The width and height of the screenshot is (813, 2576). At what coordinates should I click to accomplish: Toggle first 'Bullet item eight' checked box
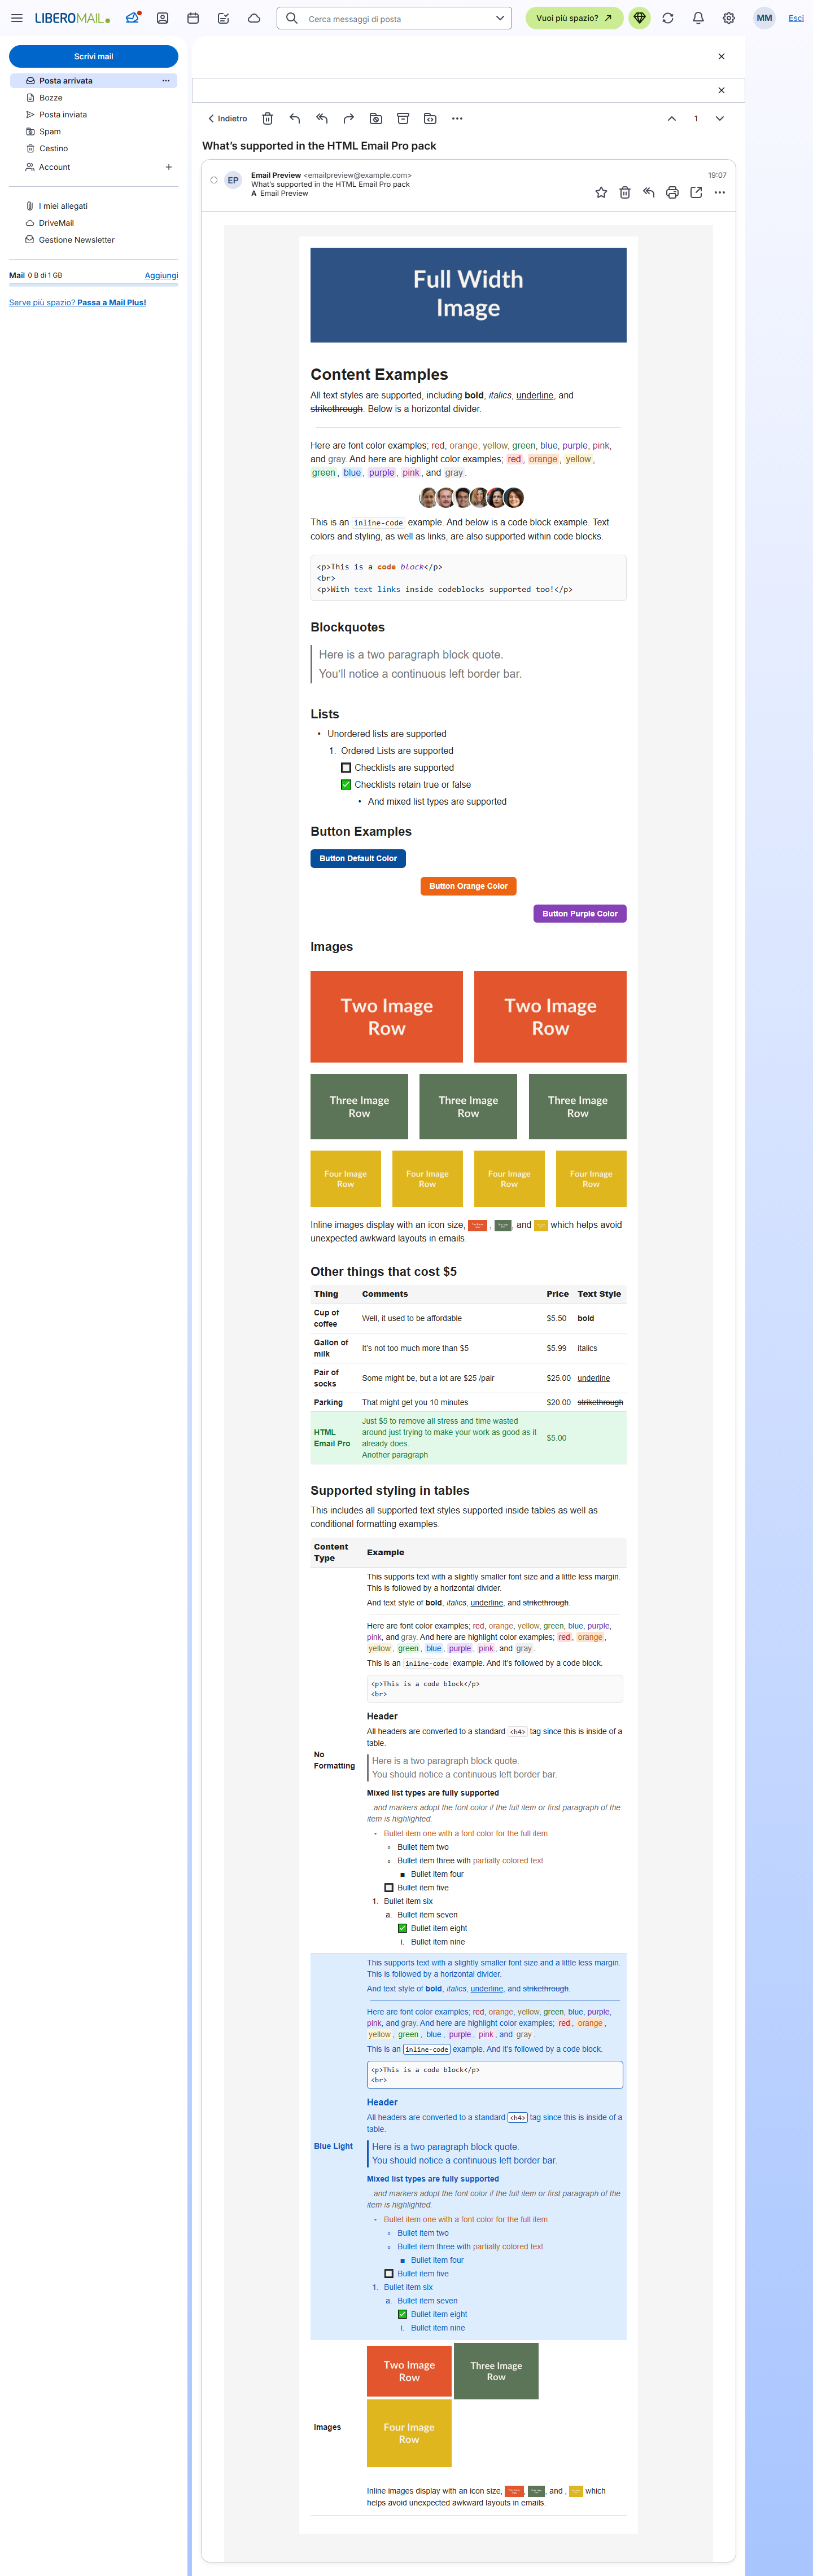click(402, 1928)
